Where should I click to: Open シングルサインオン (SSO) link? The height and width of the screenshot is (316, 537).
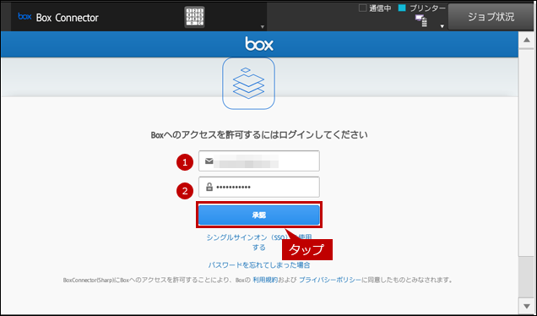(259, 242)
